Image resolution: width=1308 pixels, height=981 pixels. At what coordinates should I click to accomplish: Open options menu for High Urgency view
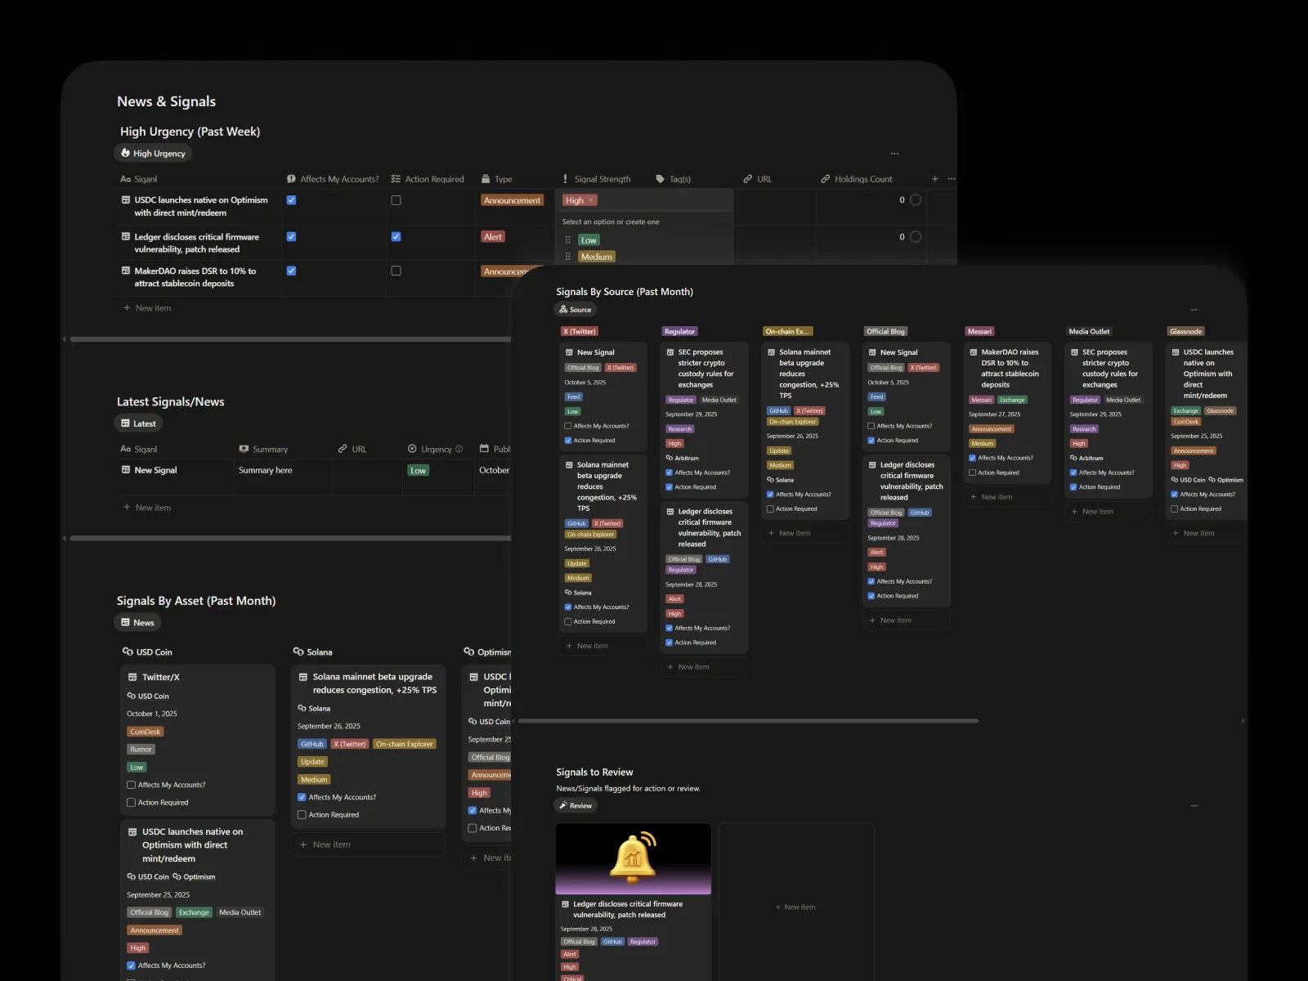click(x=894, y=154)
